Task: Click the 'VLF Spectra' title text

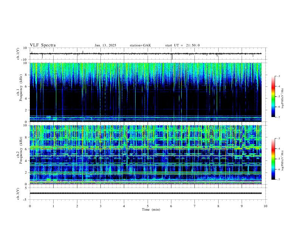Action: 43,45
